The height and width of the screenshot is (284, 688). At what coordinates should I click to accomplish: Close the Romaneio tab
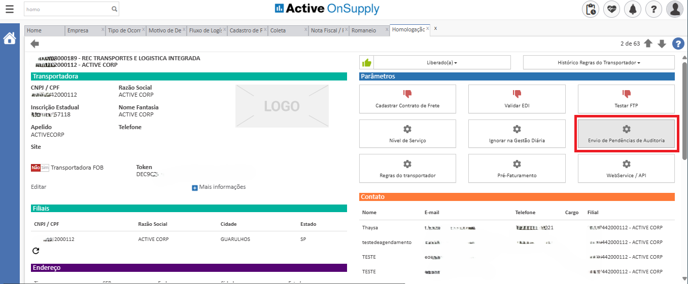click(387, 29)
